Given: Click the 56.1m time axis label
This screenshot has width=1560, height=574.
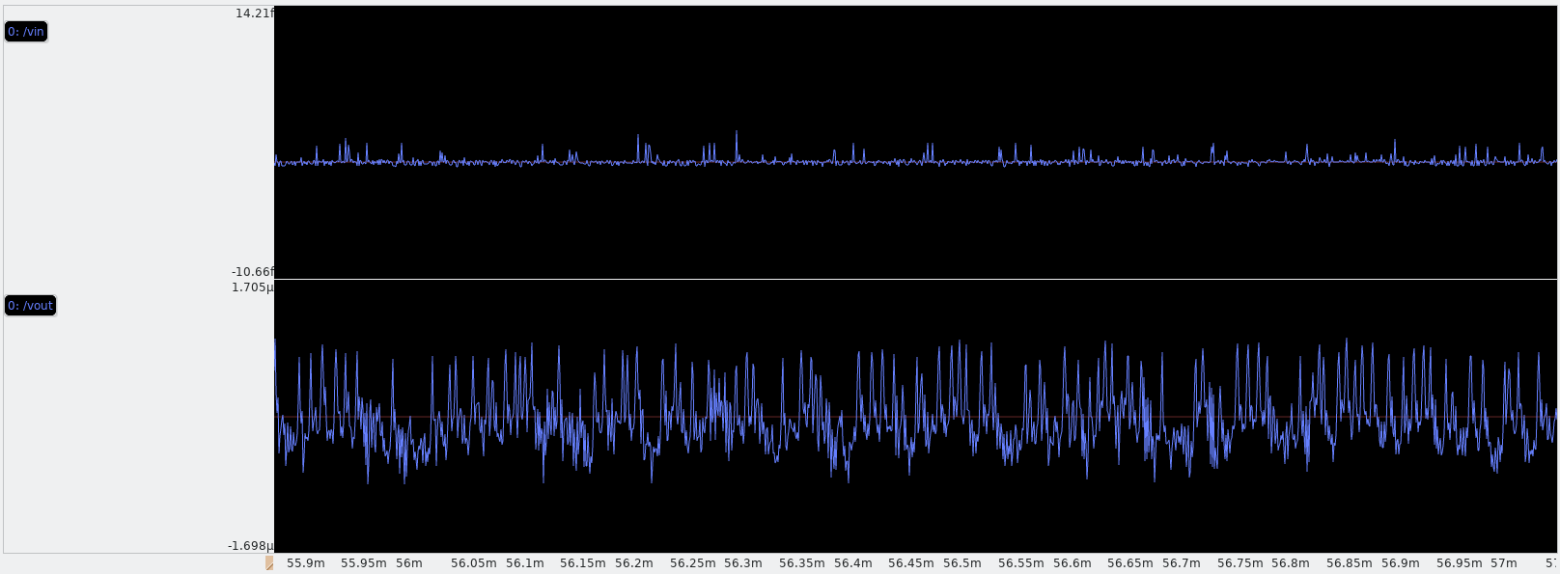Looking at the screenshot, I should [x=525, y=563].
